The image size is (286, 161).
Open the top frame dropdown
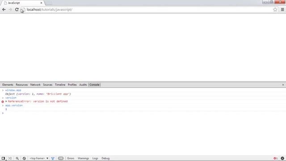(39, 158)
